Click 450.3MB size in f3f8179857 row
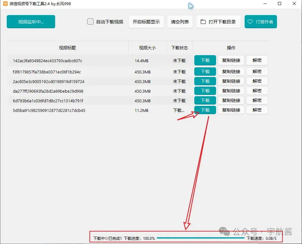This screenshot has width=302, height=244. point(143,72)
